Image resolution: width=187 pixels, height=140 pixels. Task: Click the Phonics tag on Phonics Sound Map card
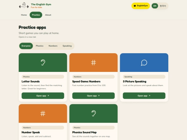(93, 128)
